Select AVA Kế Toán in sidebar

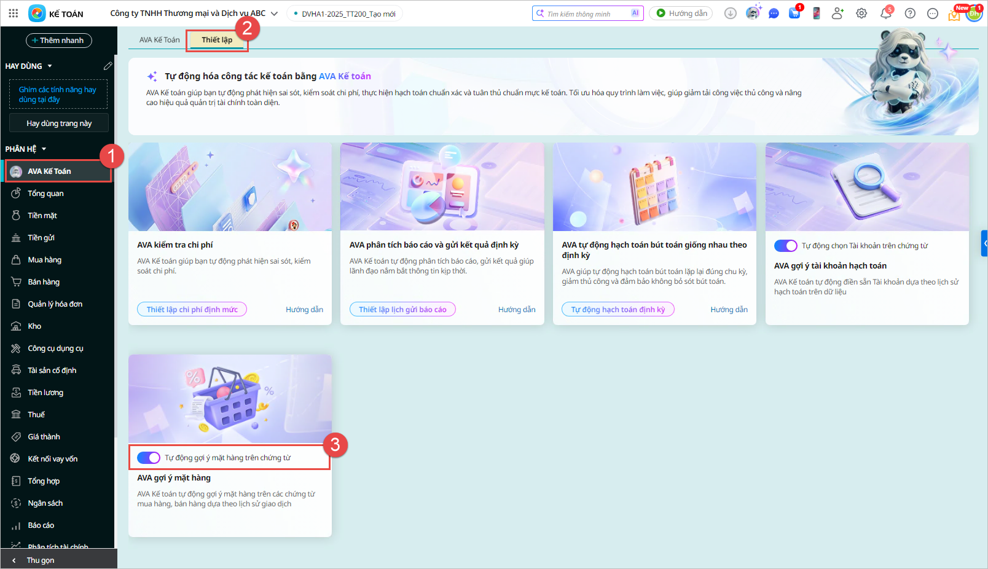(x=59, y=171)
